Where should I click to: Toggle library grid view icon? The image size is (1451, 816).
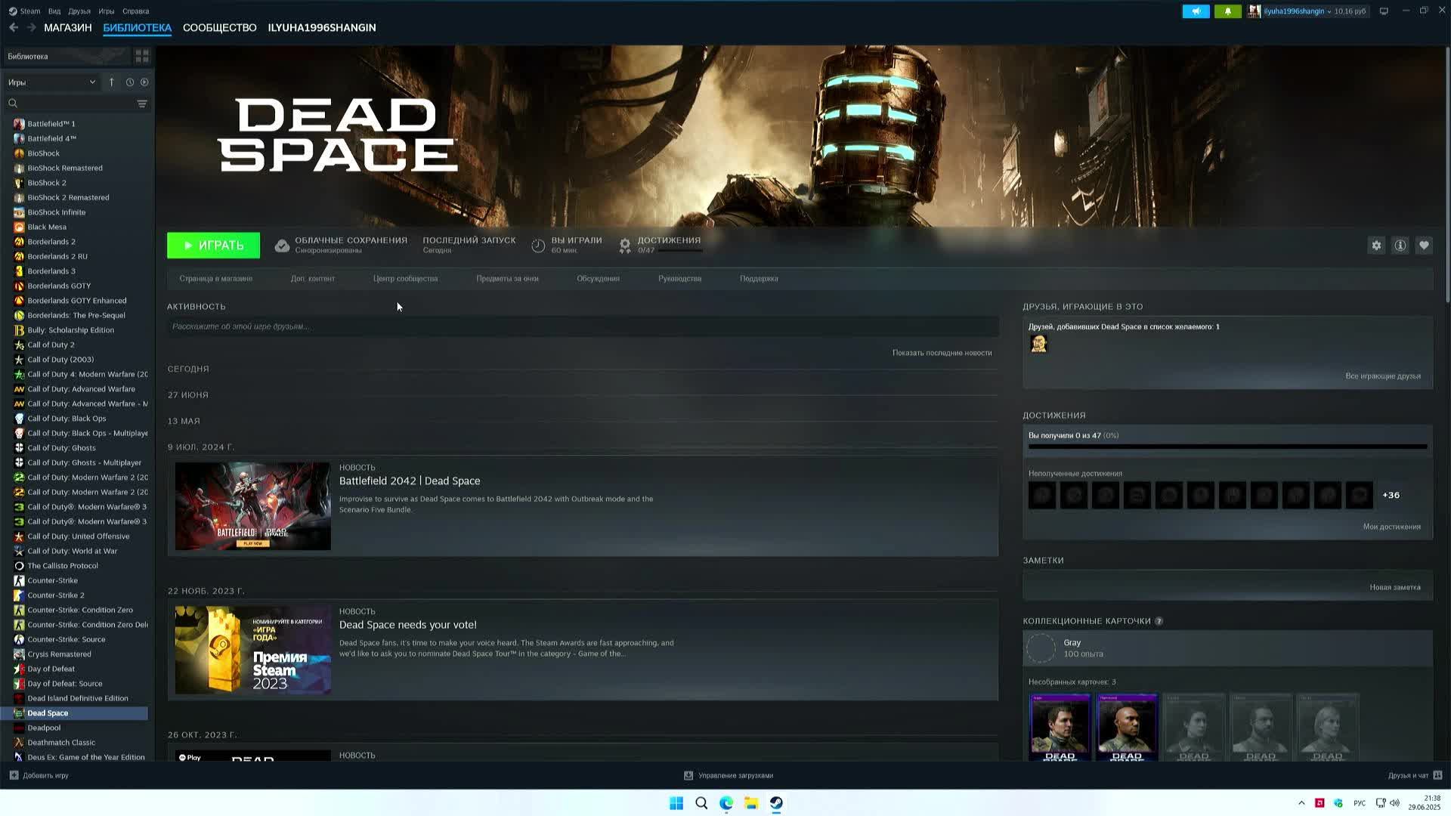point(141,57)
